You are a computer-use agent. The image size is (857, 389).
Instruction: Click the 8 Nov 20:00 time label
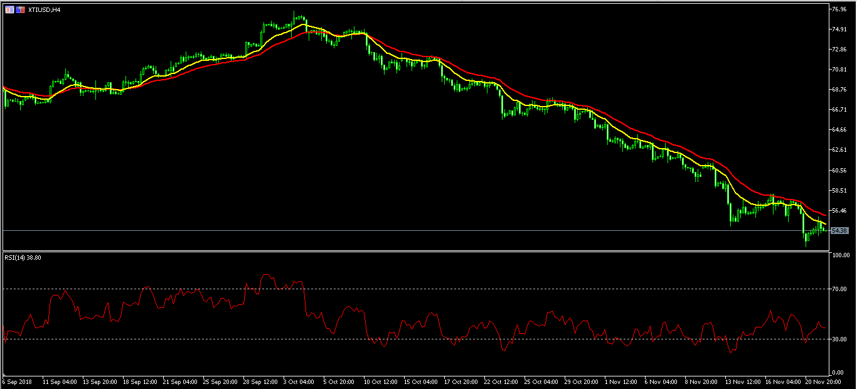pos(701,381)
